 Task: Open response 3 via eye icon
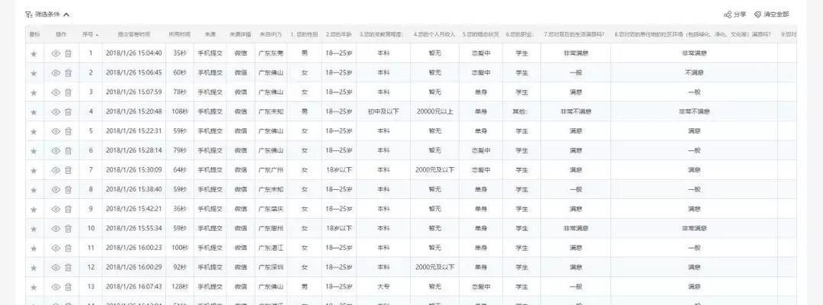click(56, 92)
